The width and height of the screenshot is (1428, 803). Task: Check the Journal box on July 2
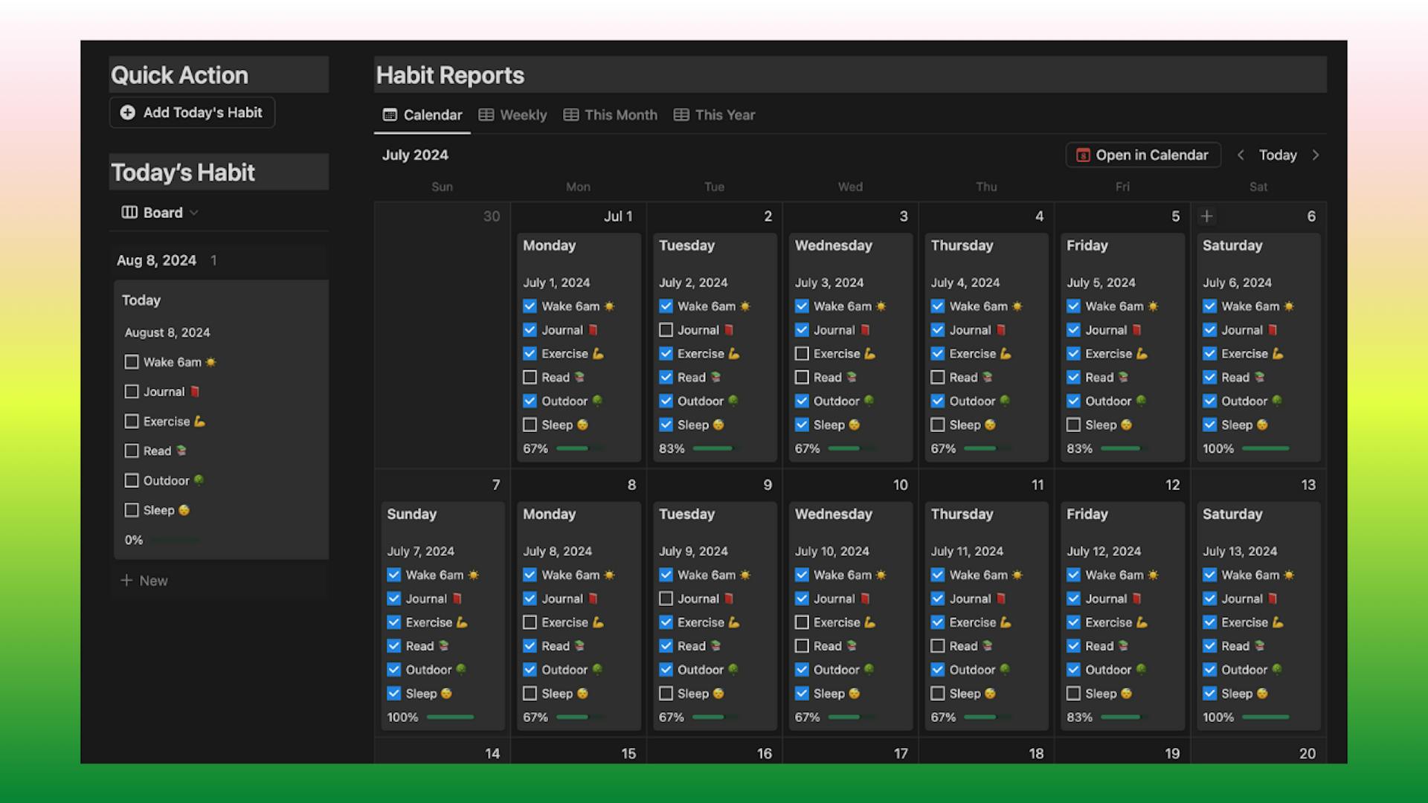pos(666,329)
